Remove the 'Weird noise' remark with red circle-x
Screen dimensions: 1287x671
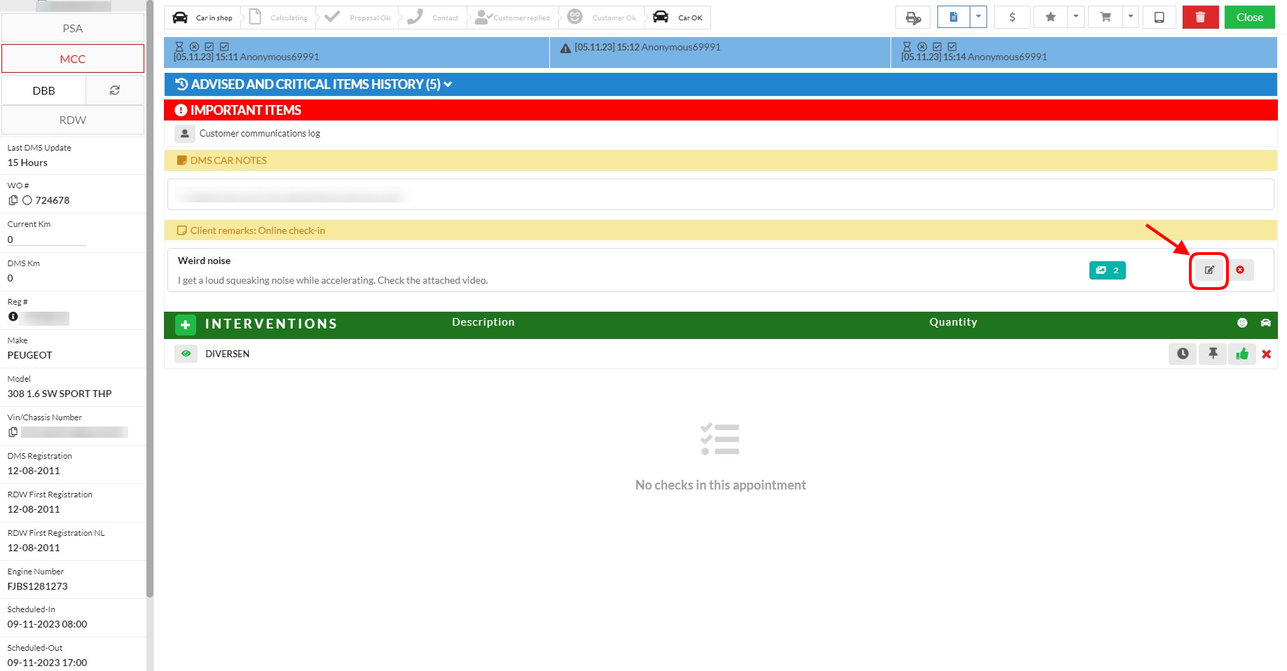tap(1240, 270)
